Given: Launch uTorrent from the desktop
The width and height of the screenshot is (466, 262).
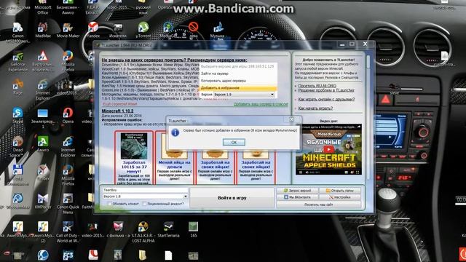Looking at the screenshot, I should click(x=143, y=31).
